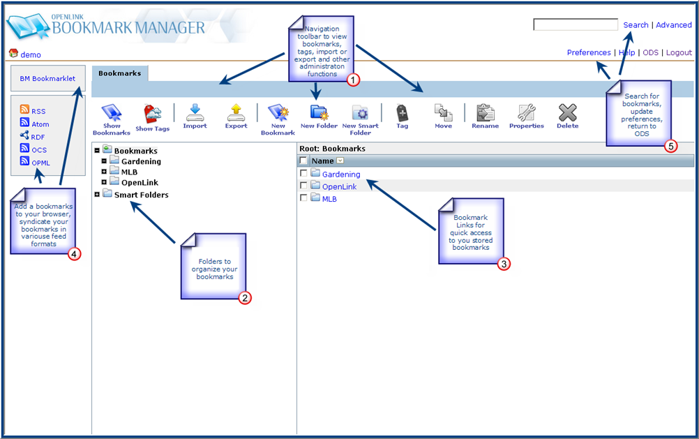This screenshot has height=439, width=699.
Task: Click the Atom feed icon
Action: (x=24, y=122)
